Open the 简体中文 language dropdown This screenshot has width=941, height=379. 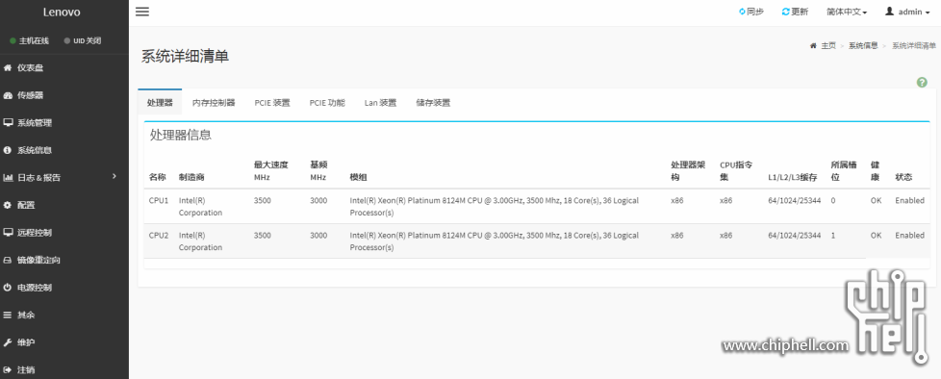[846, 12]
